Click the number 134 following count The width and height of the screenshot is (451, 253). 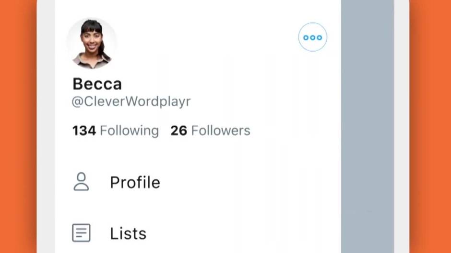84,131
